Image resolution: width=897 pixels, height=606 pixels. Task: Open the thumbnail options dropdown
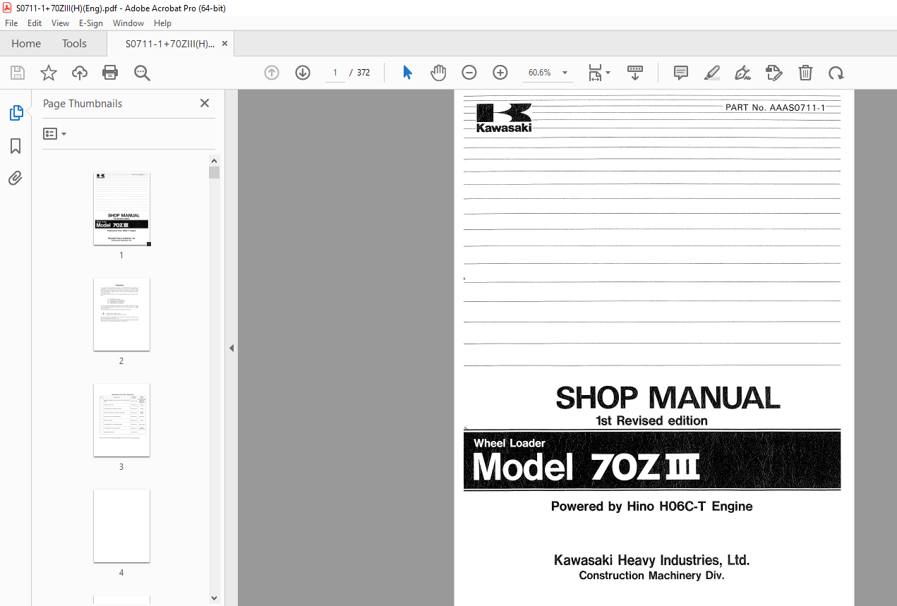pyautogui.click(x=54, y=133)
